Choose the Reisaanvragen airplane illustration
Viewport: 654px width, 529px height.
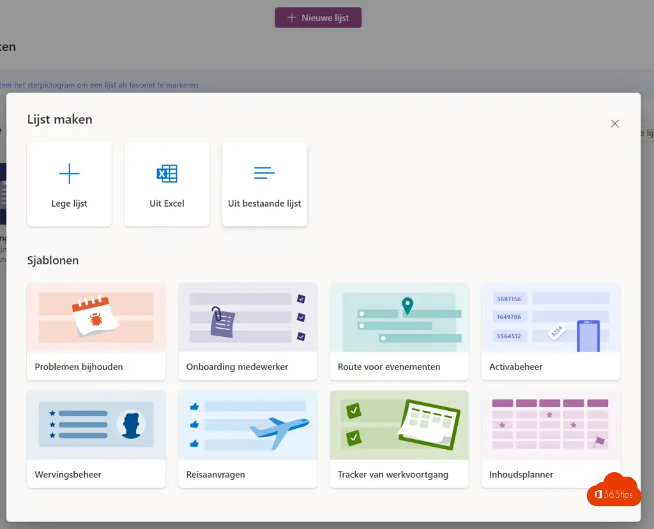tap(248, 424)
